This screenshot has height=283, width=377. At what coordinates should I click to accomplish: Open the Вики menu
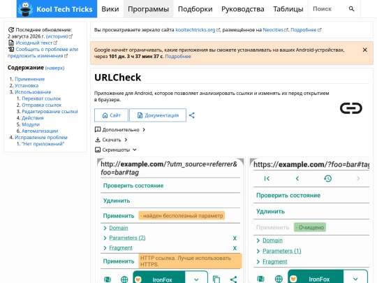click(x=110, y=9)
